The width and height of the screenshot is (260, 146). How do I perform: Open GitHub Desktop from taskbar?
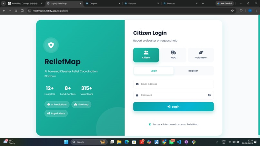186,142
